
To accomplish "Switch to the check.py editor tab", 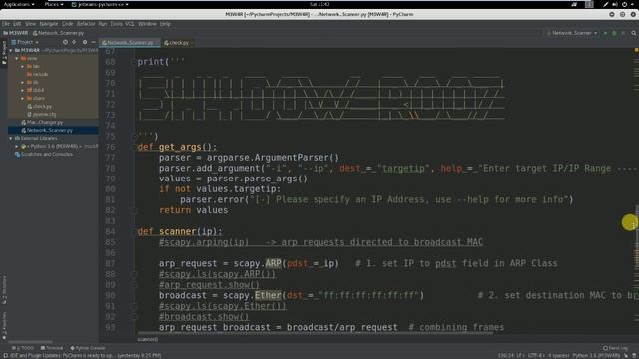I will [x=177, y=43].
